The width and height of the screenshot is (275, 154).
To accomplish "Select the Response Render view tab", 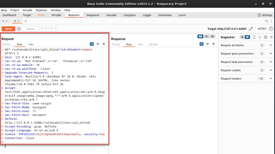I will click(x=154, y=44).
